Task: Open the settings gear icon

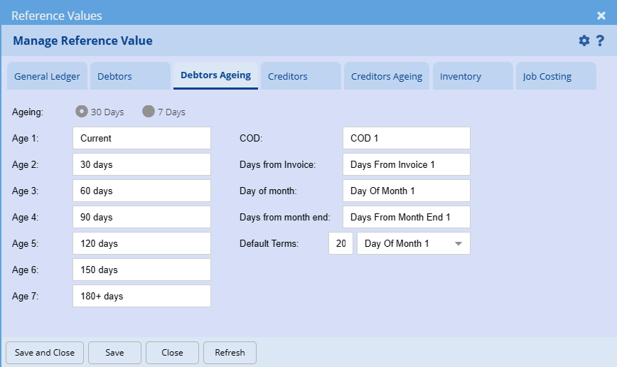Action: pyautogui.click(x=584, y=41)
